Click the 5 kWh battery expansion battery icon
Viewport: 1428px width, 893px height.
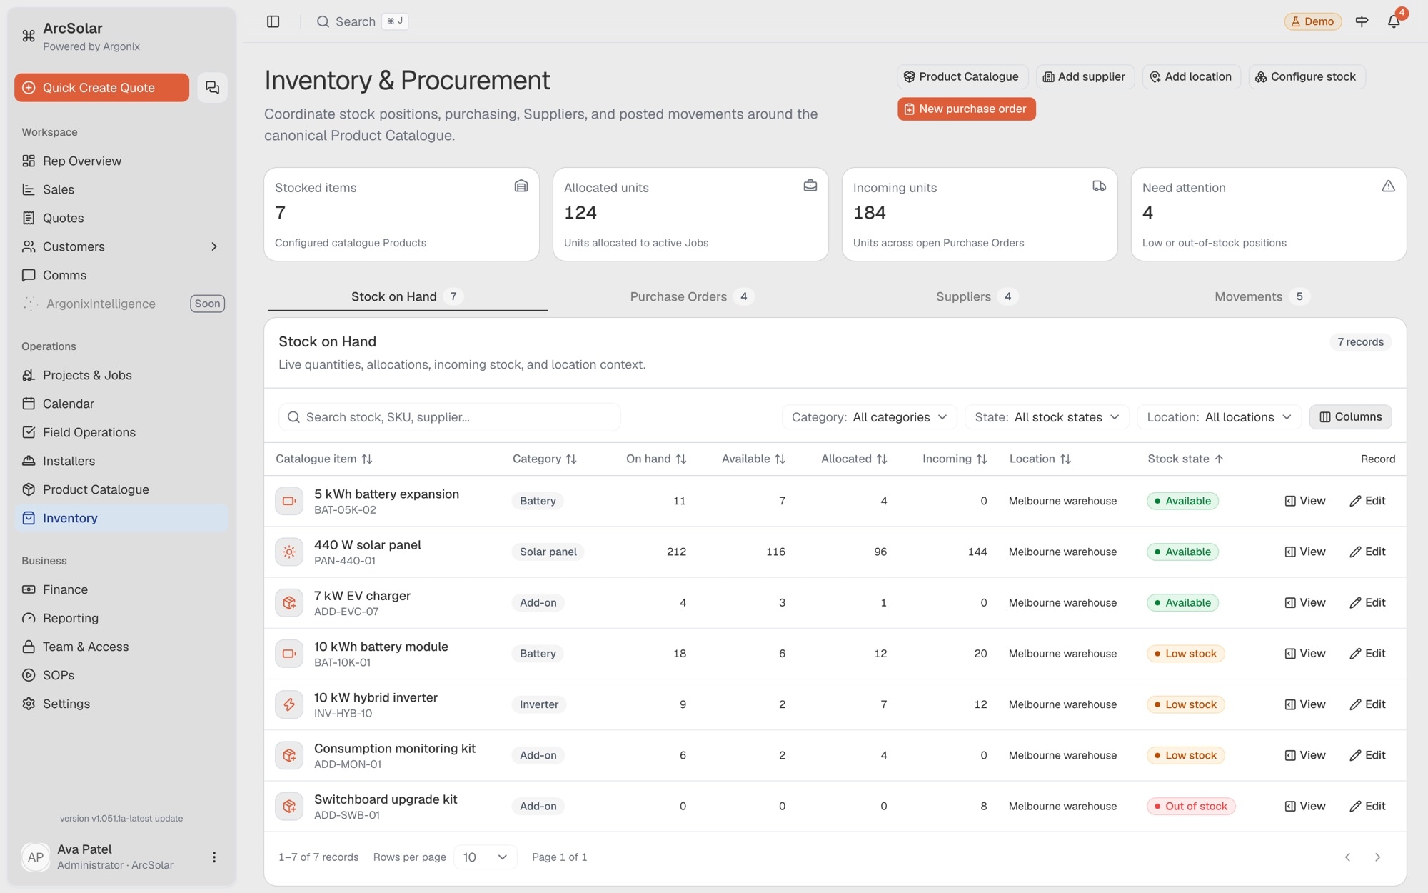tap(289, 501)
